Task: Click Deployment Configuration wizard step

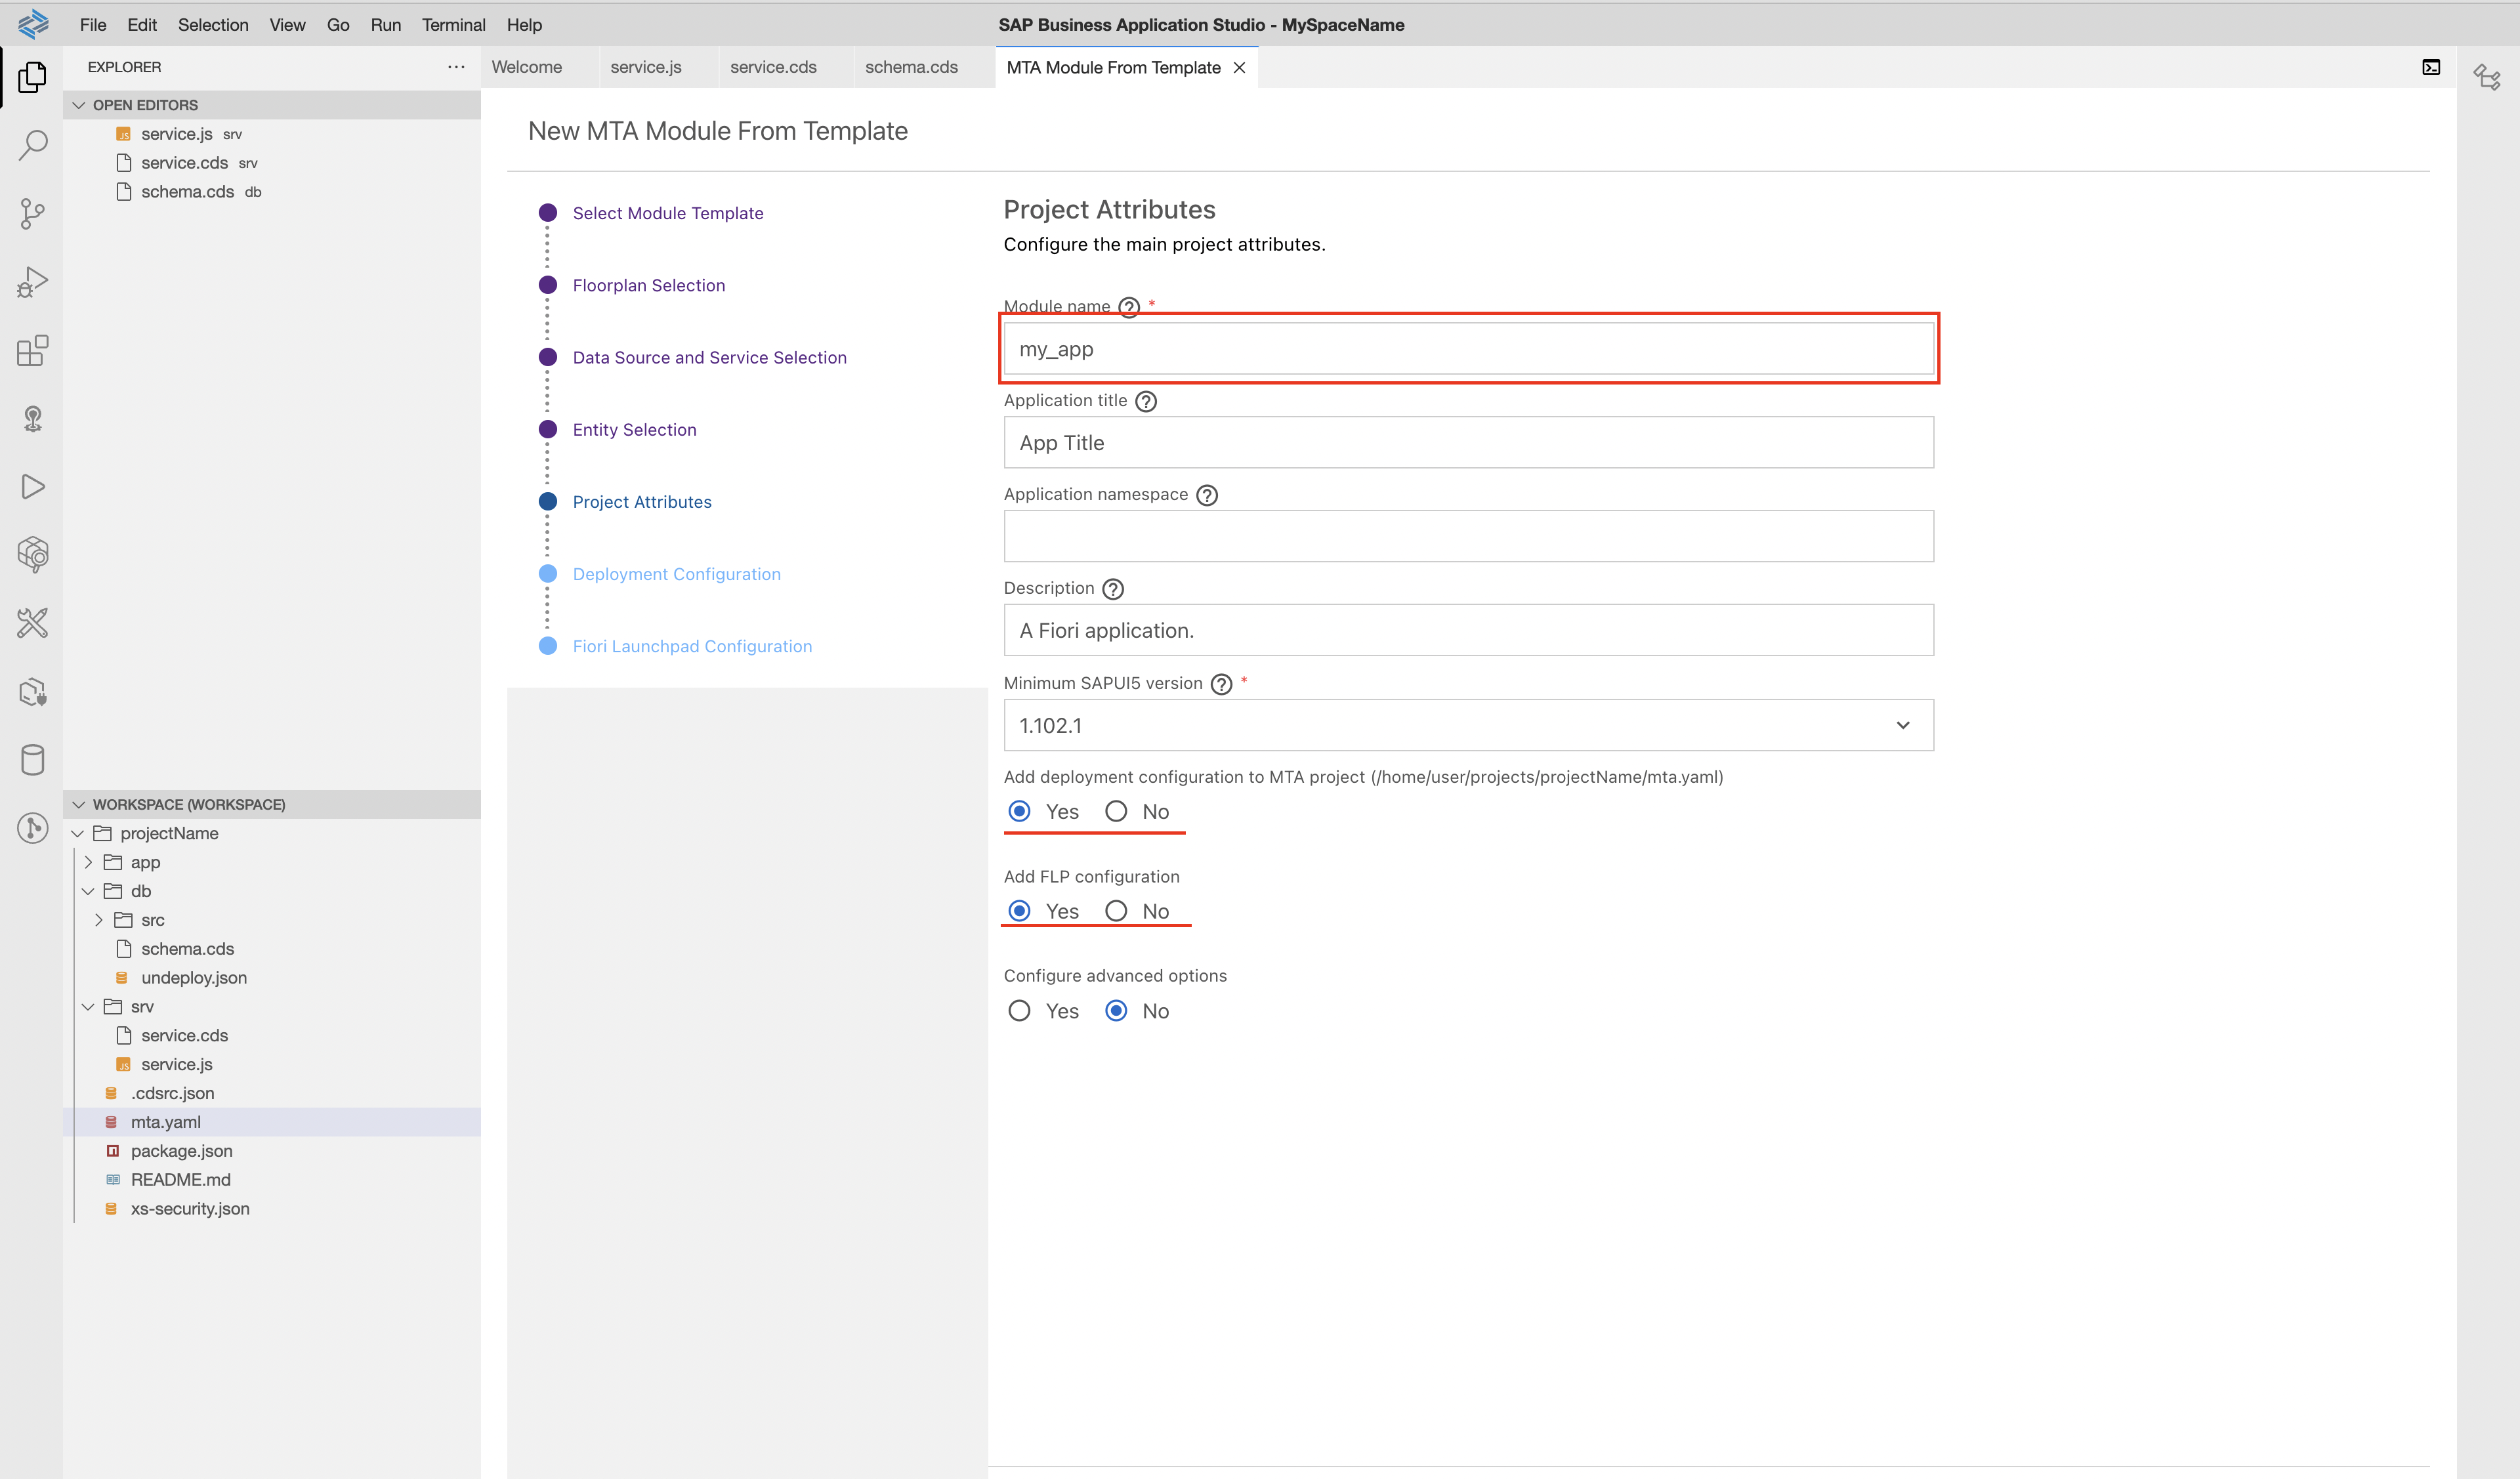Action: [676, 574]
